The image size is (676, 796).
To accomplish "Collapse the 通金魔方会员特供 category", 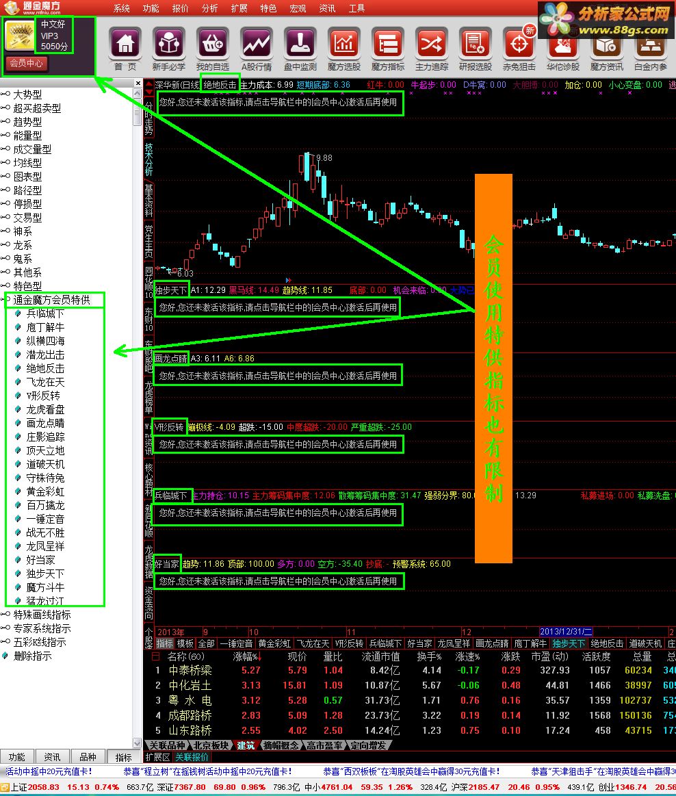I will pyautogui.click(x=51, y=300).
